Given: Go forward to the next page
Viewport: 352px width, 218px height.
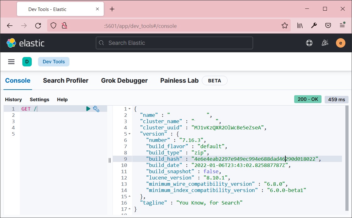Looking at the screenshot, I should coord(24,26).
